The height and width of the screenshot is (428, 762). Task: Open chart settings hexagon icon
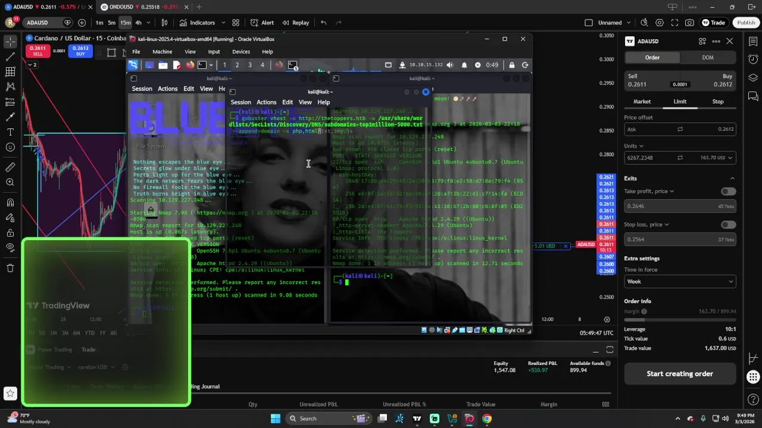(660, 23)
